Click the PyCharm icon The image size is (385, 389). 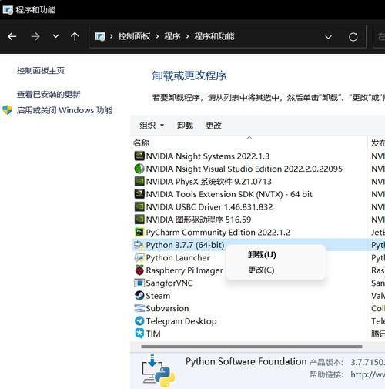139,232
